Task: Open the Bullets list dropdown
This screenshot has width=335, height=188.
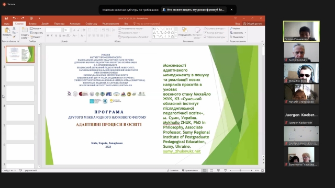Action: (x=91, y=30)
